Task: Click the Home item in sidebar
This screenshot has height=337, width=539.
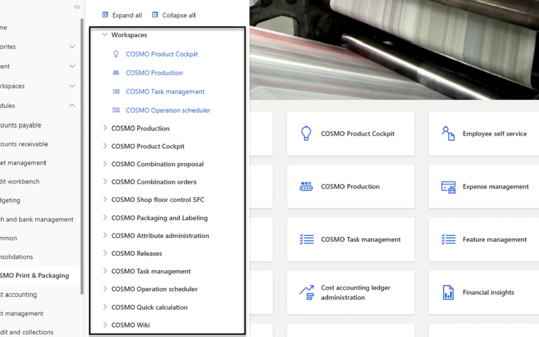Action: pos(3,28)
